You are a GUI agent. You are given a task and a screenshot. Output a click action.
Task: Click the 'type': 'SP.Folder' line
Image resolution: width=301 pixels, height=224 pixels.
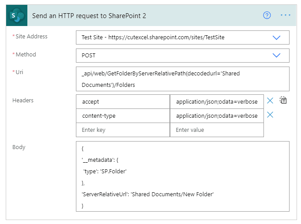pos(105,171)
